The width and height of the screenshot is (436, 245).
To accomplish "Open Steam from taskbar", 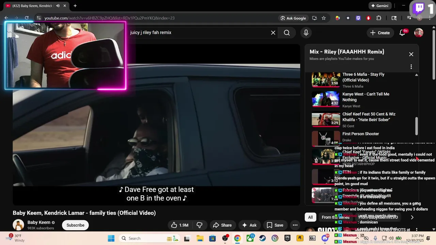I will pyautogui.click(x=263, y=238).
